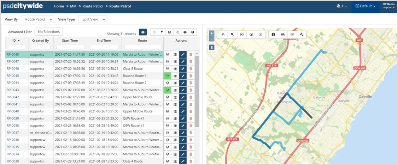
Task: Toggle map globe for RP-0048 row
Action: click(x=167, y=55)
